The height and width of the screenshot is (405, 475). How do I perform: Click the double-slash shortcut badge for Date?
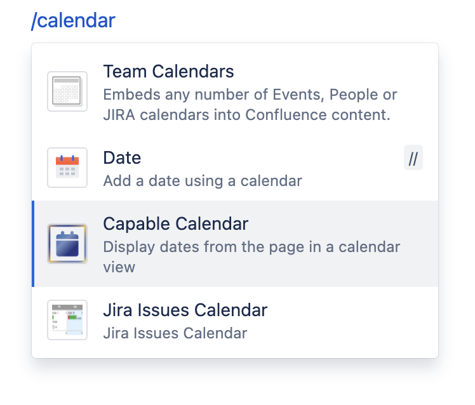(x=413, y=158)
